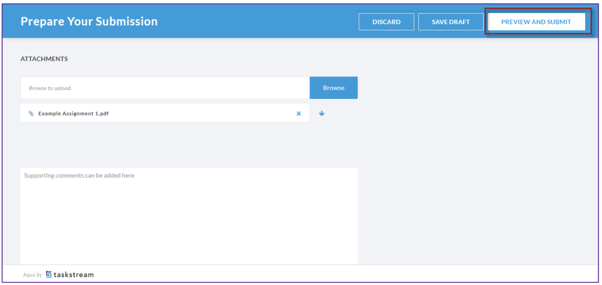Open the Example Assignment 1.pdf file name
This screenshot has height=285, width=602.
click(73, 114)
